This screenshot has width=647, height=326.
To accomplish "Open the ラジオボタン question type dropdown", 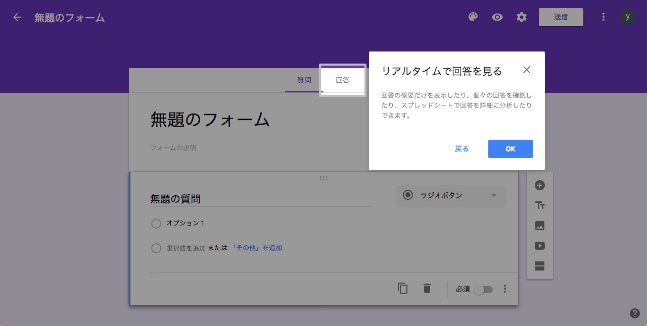I will [451, 195].
